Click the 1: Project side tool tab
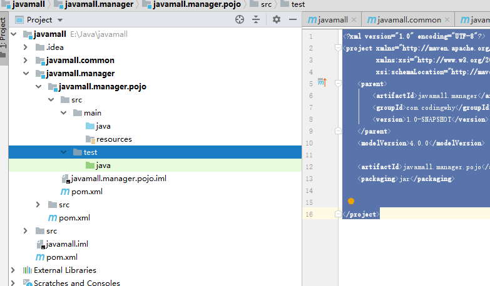 [x=3, y=37]
